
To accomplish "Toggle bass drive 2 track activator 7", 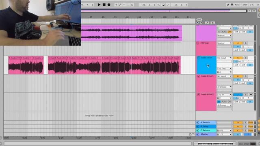I will pyautogui.click(x=238, y=94).
